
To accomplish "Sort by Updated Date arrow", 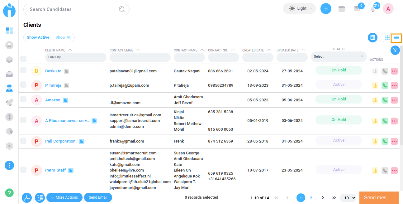I will click(x=303, y=50).
